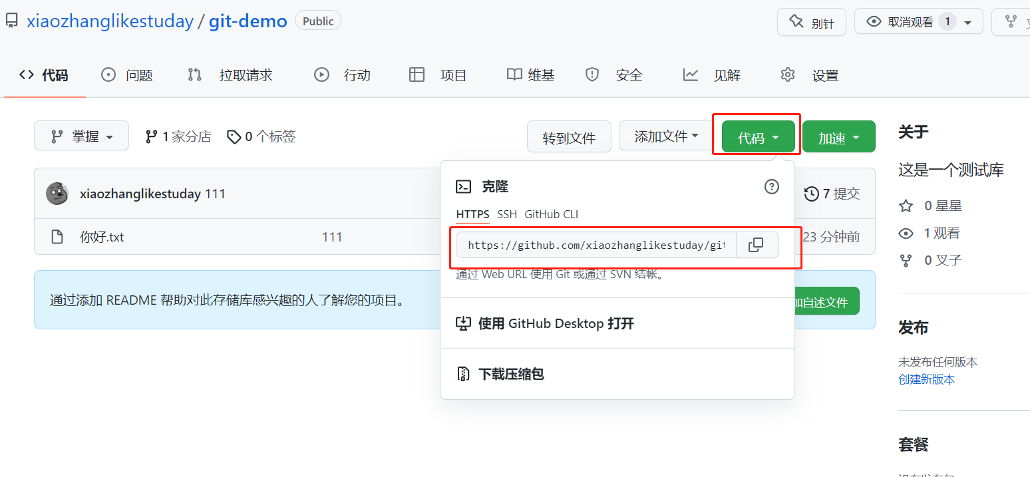Open the 创建新版本 release link
Image resolution: width=1030 pixels, height=477 pixels.
(x=926, y=379)
